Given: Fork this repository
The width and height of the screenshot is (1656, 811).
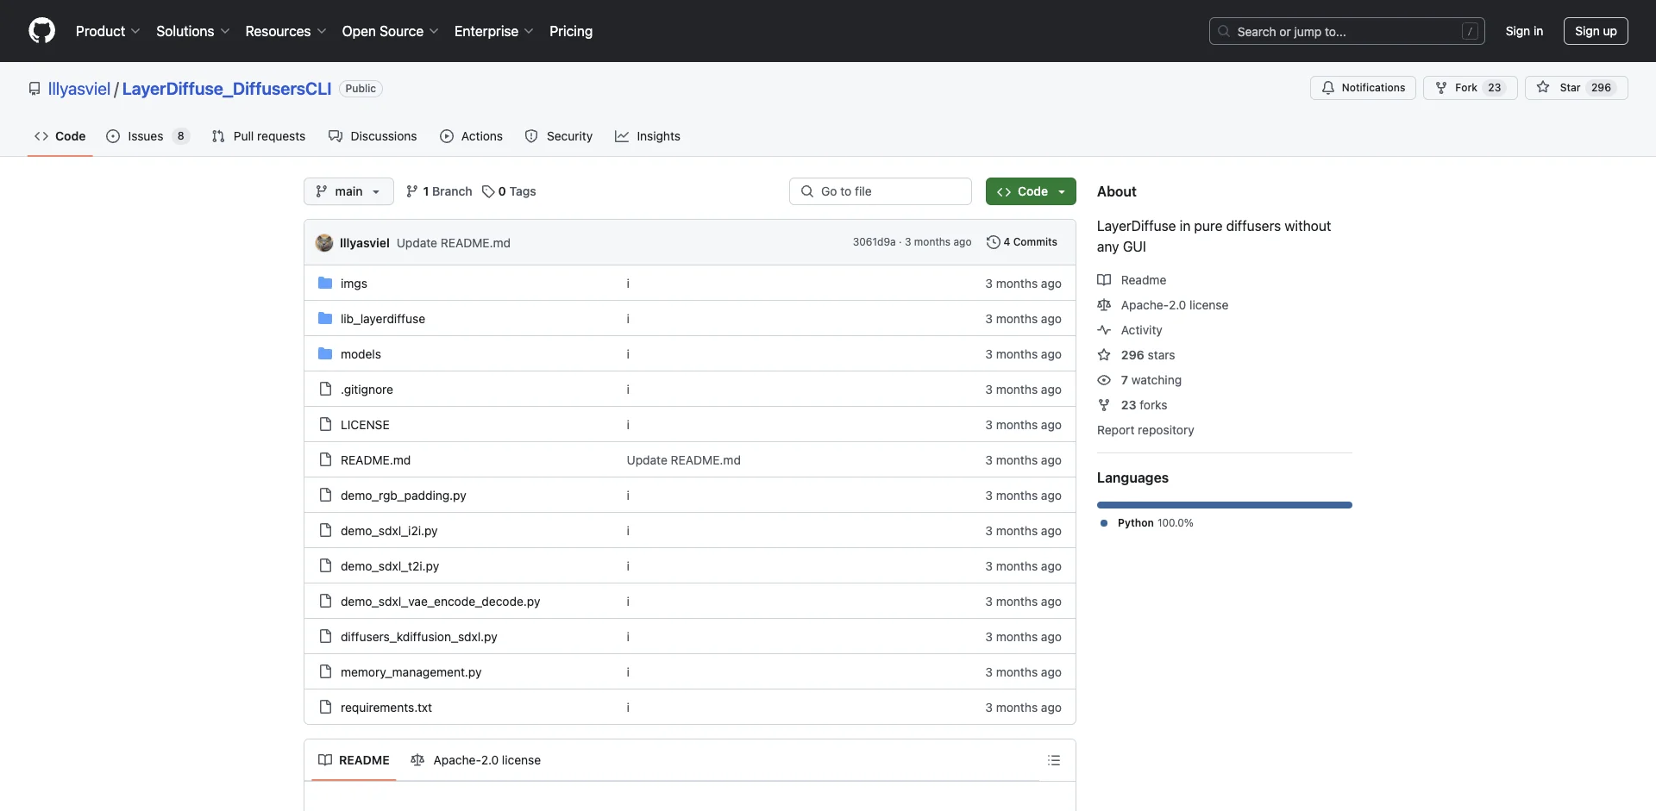Looking at the screenshot, I should point(1470,88).
